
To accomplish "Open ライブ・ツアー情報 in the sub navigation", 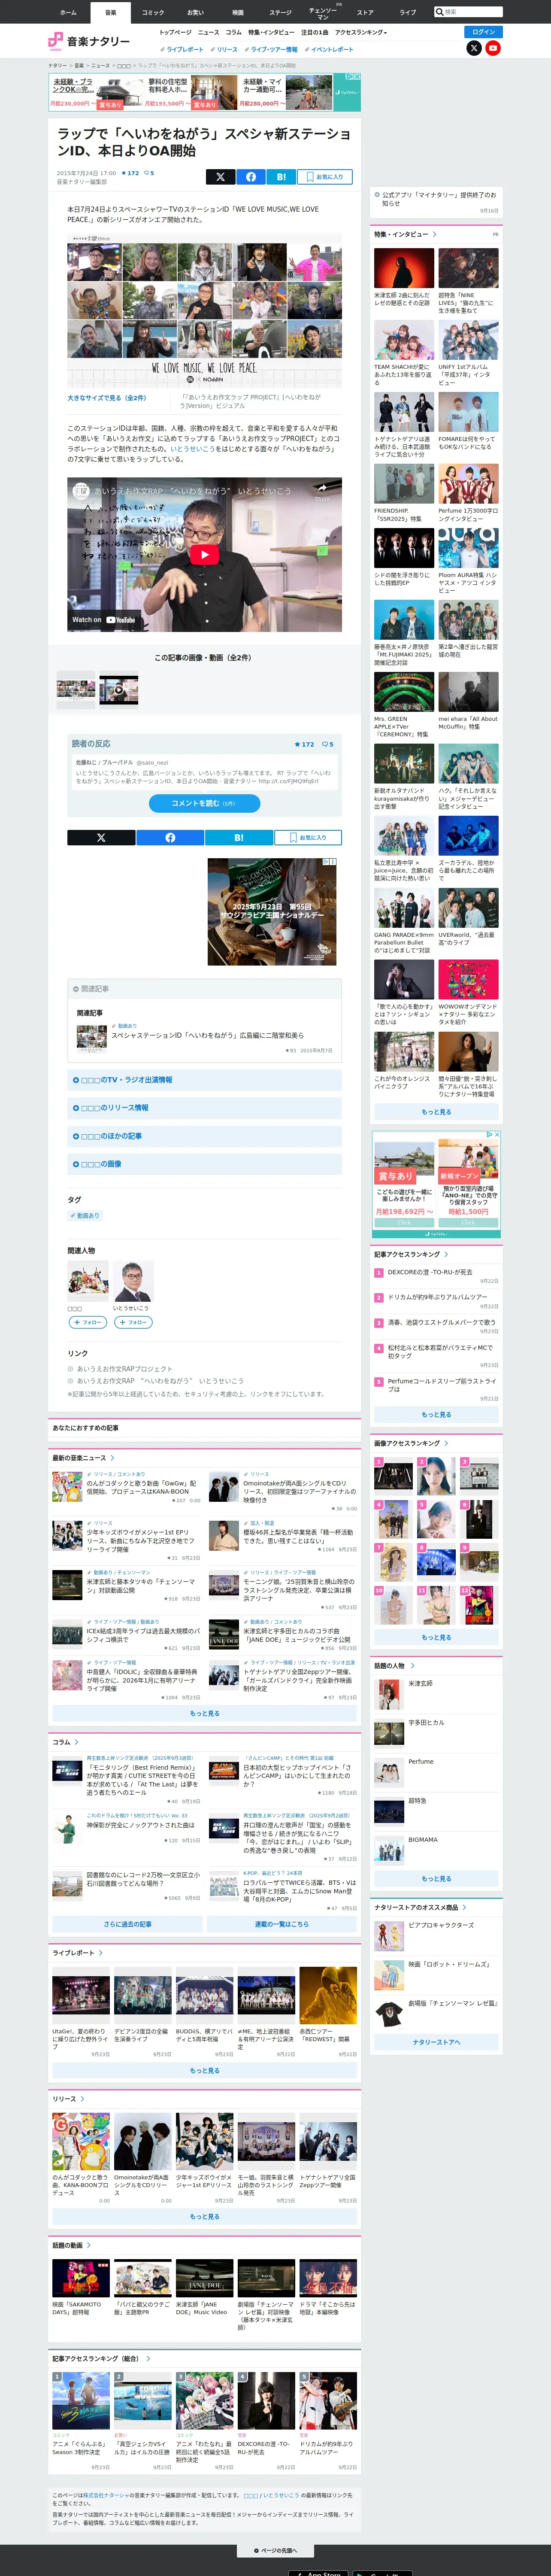I will tap(272, 49).
